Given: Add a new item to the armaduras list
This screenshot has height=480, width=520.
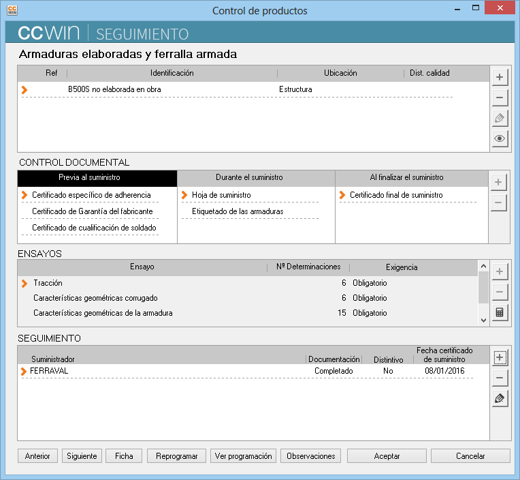Looking at the screenshot, I should pyautogui.click(x=500, y=77).
